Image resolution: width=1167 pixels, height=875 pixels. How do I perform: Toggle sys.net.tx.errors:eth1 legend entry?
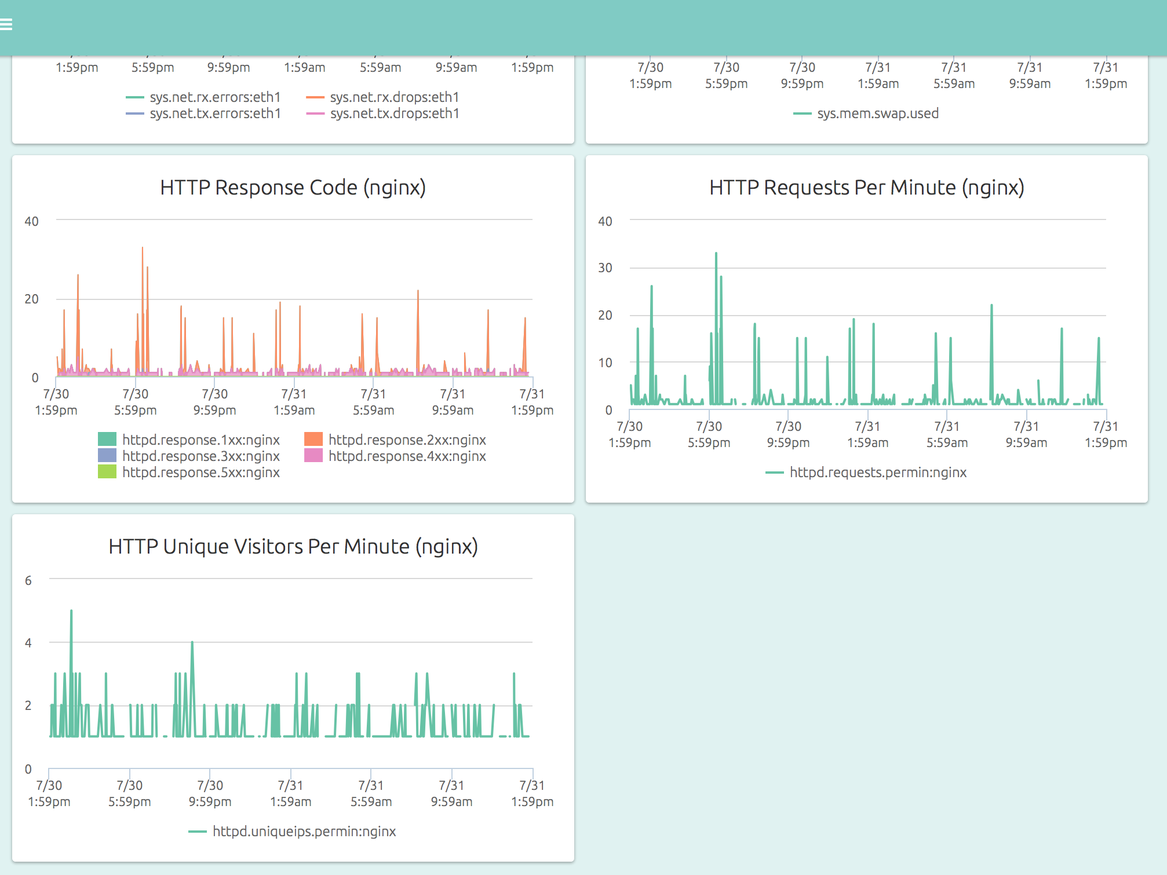click(214, 114)
